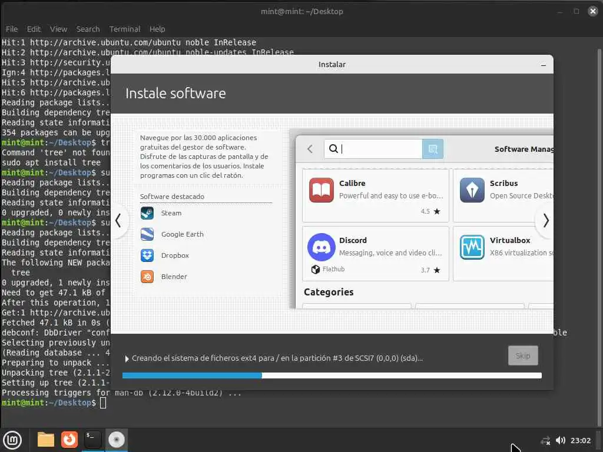Select the Steam label text
The height and width of the screenshot is (452, 603).
(171, 213)
